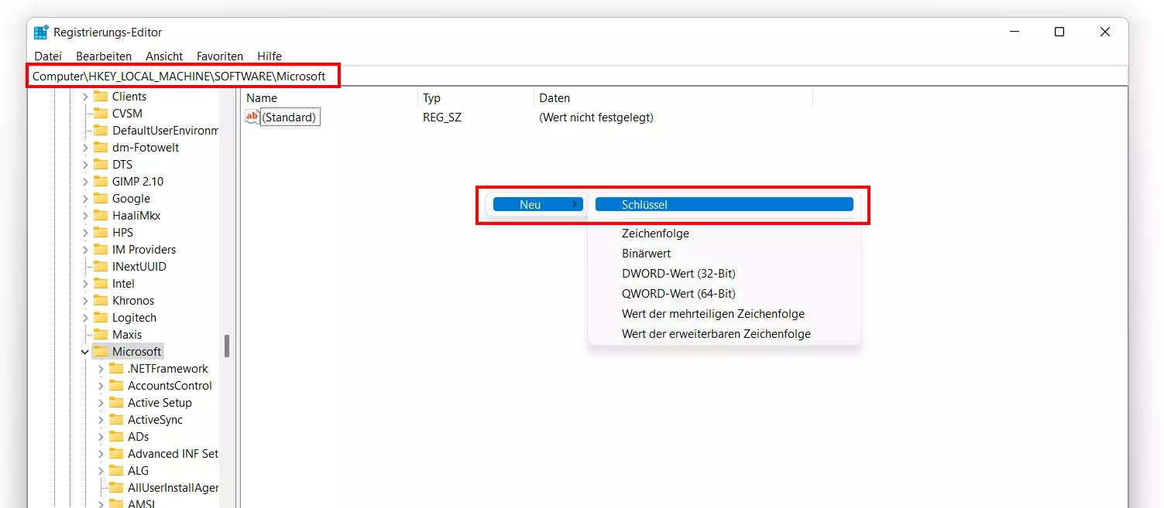Open the Hilfe menu
The width and height of the screenshot is (1164, 508).
[270, 56]
